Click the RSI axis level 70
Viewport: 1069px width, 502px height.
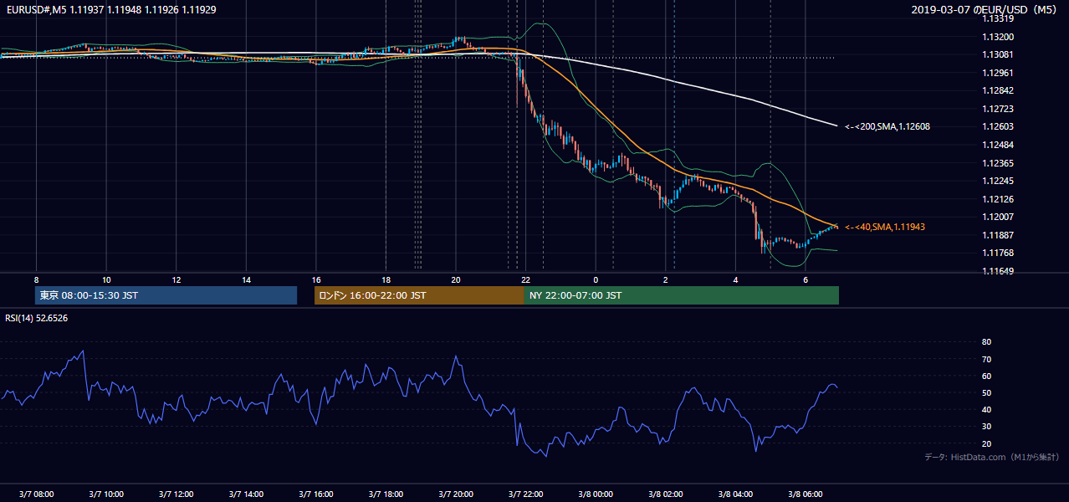[x=987, y=359]
